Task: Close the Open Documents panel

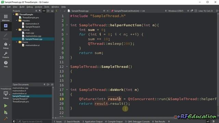Action: click(x=52, y=84)
